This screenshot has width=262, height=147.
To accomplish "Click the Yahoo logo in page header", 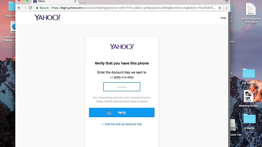I will [47, 17].
